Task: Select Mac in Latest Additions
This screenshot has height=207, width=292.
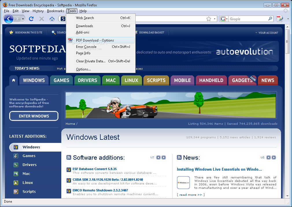Action: pos(26,174)
